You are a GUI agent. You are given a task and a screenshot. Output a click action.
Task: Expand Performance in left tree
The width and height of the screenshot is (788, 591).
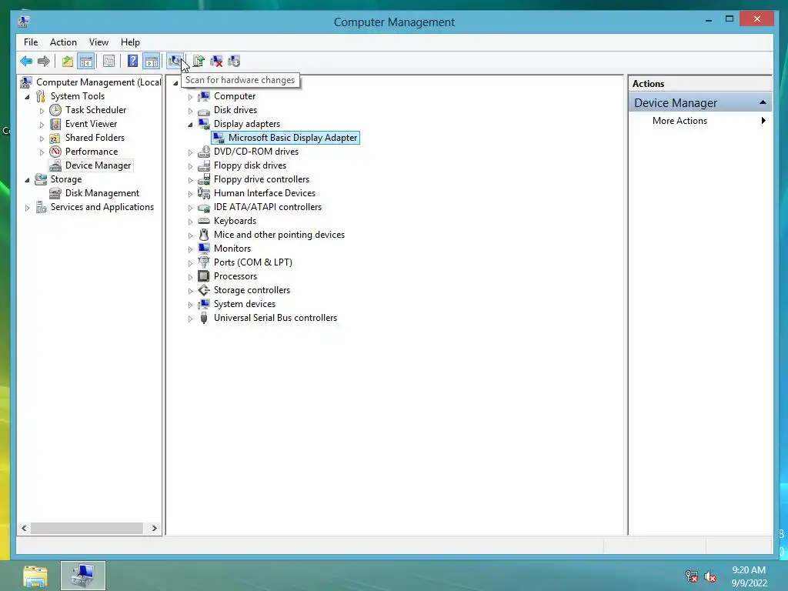point(42,152)
